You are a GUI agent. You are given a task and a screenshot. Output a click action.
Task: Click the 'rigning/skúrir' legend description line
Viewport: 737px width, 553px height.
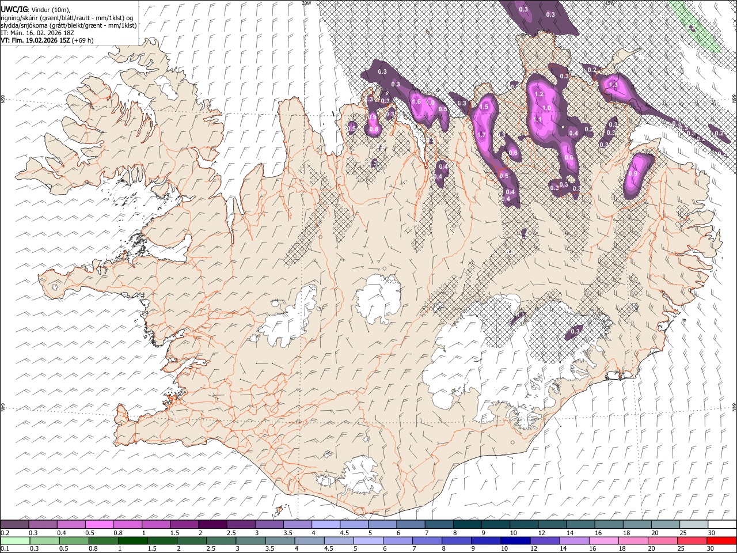pos(67,18)
